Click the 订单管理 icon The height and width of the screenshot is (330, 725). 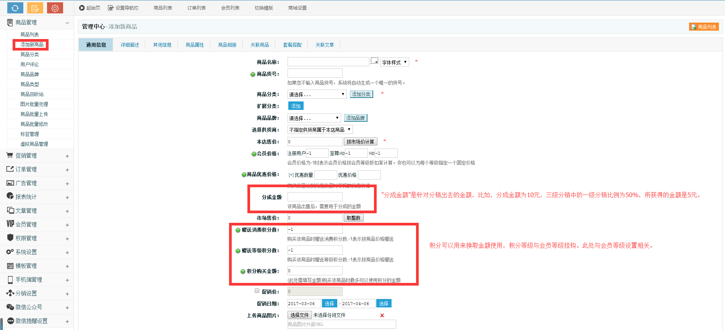(x=10, y=169)
